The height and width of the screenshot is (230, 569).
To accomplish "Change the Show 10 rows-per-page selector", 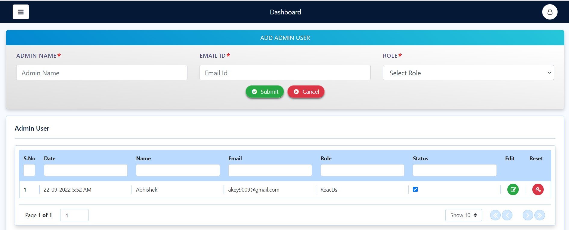I will (464, 215).
